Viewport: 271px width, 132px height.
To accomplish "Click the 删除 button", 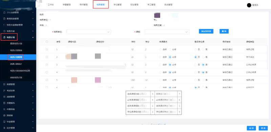I will [224, 31].
